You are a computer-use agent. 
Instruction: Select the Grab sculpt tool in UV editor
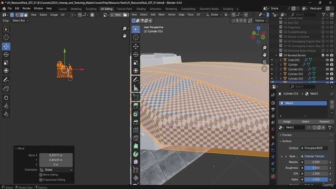(6, 98)
